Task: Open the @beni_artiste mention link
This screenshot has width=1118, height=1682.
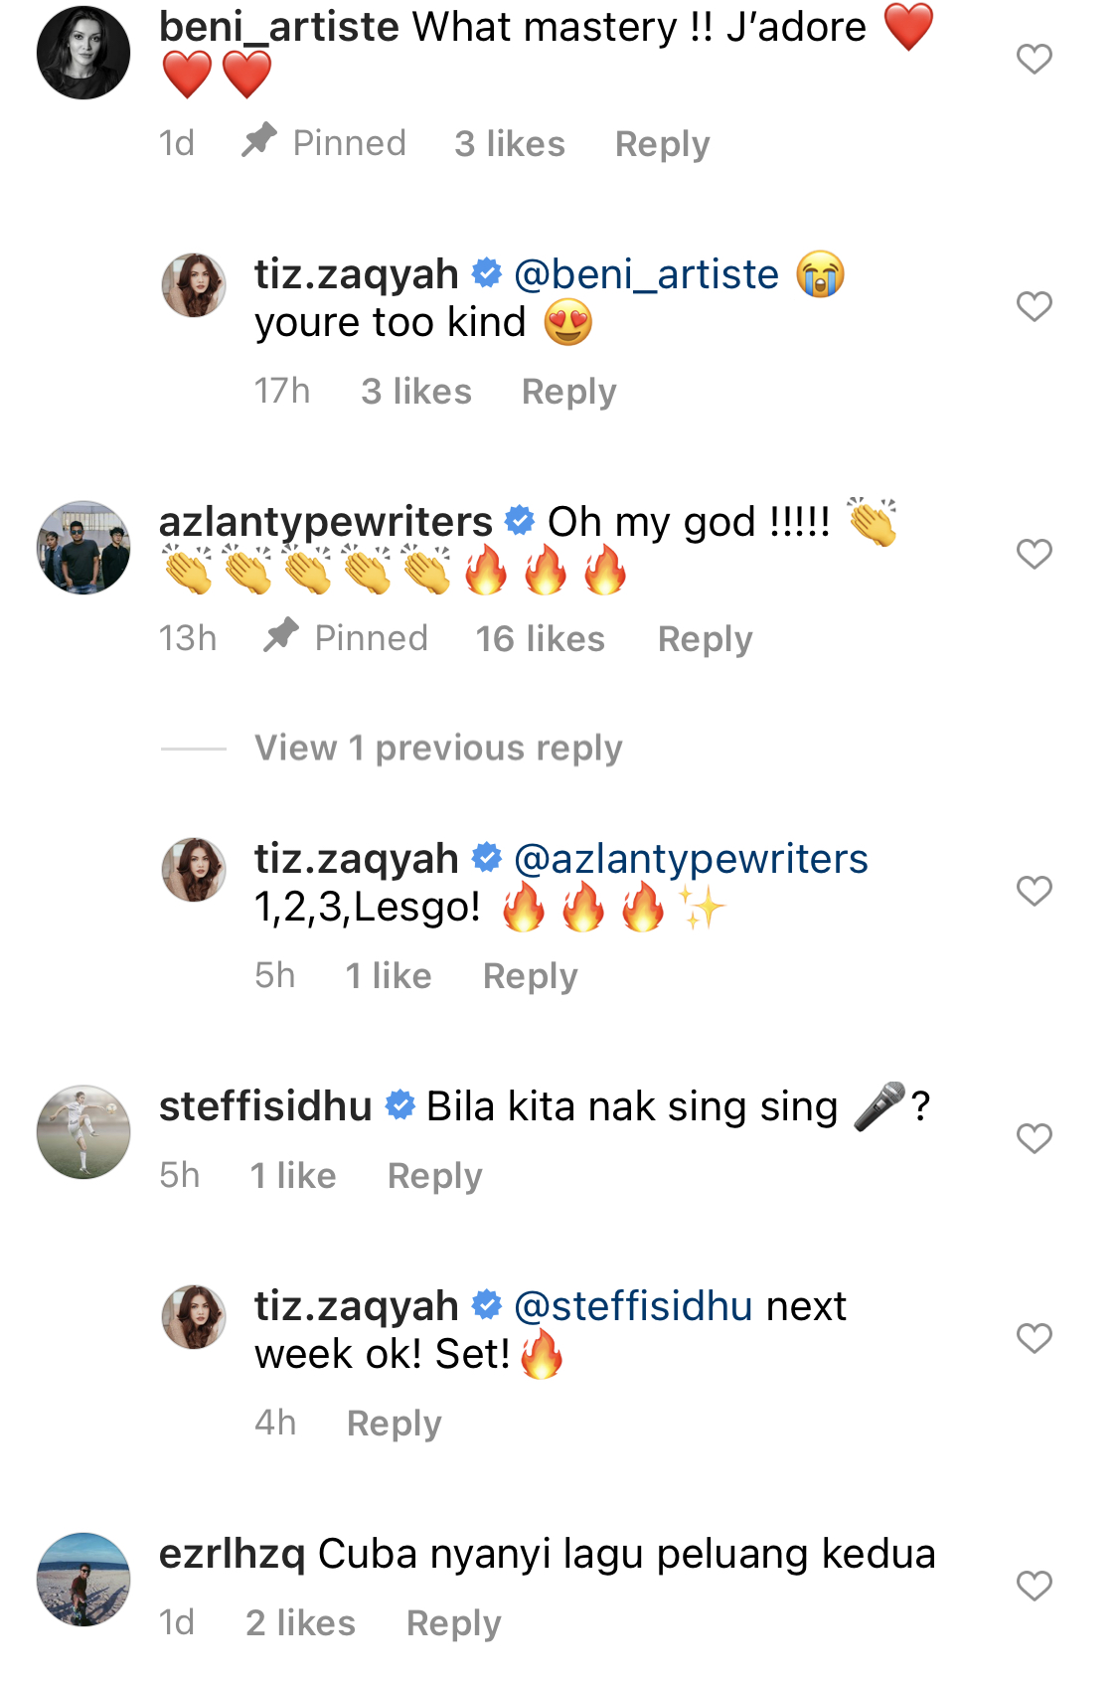Action: click(646, 274)
